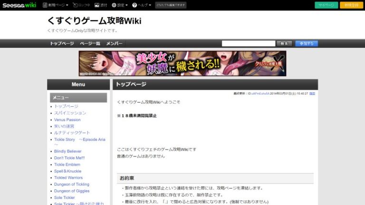The image size is (365, 205).
Task: Click the lock status icon
Action: [x=74, y=5]
